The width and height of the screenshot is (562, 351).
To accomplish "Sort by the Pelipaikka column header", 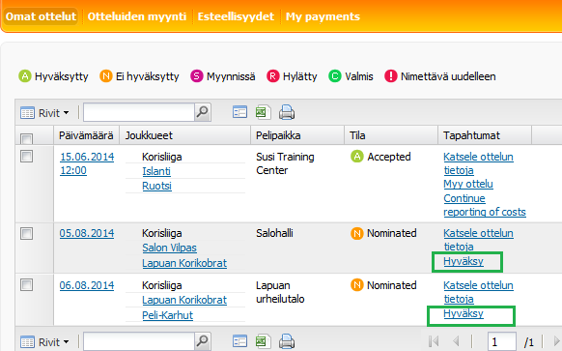I will [297, 135].
